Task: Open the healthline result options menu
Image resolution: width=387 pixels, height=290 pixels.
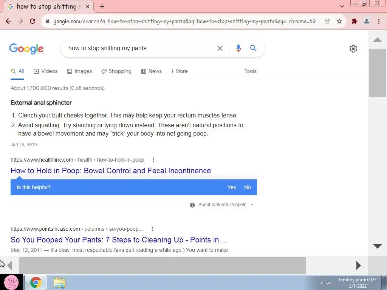Action: pos(153,160)
